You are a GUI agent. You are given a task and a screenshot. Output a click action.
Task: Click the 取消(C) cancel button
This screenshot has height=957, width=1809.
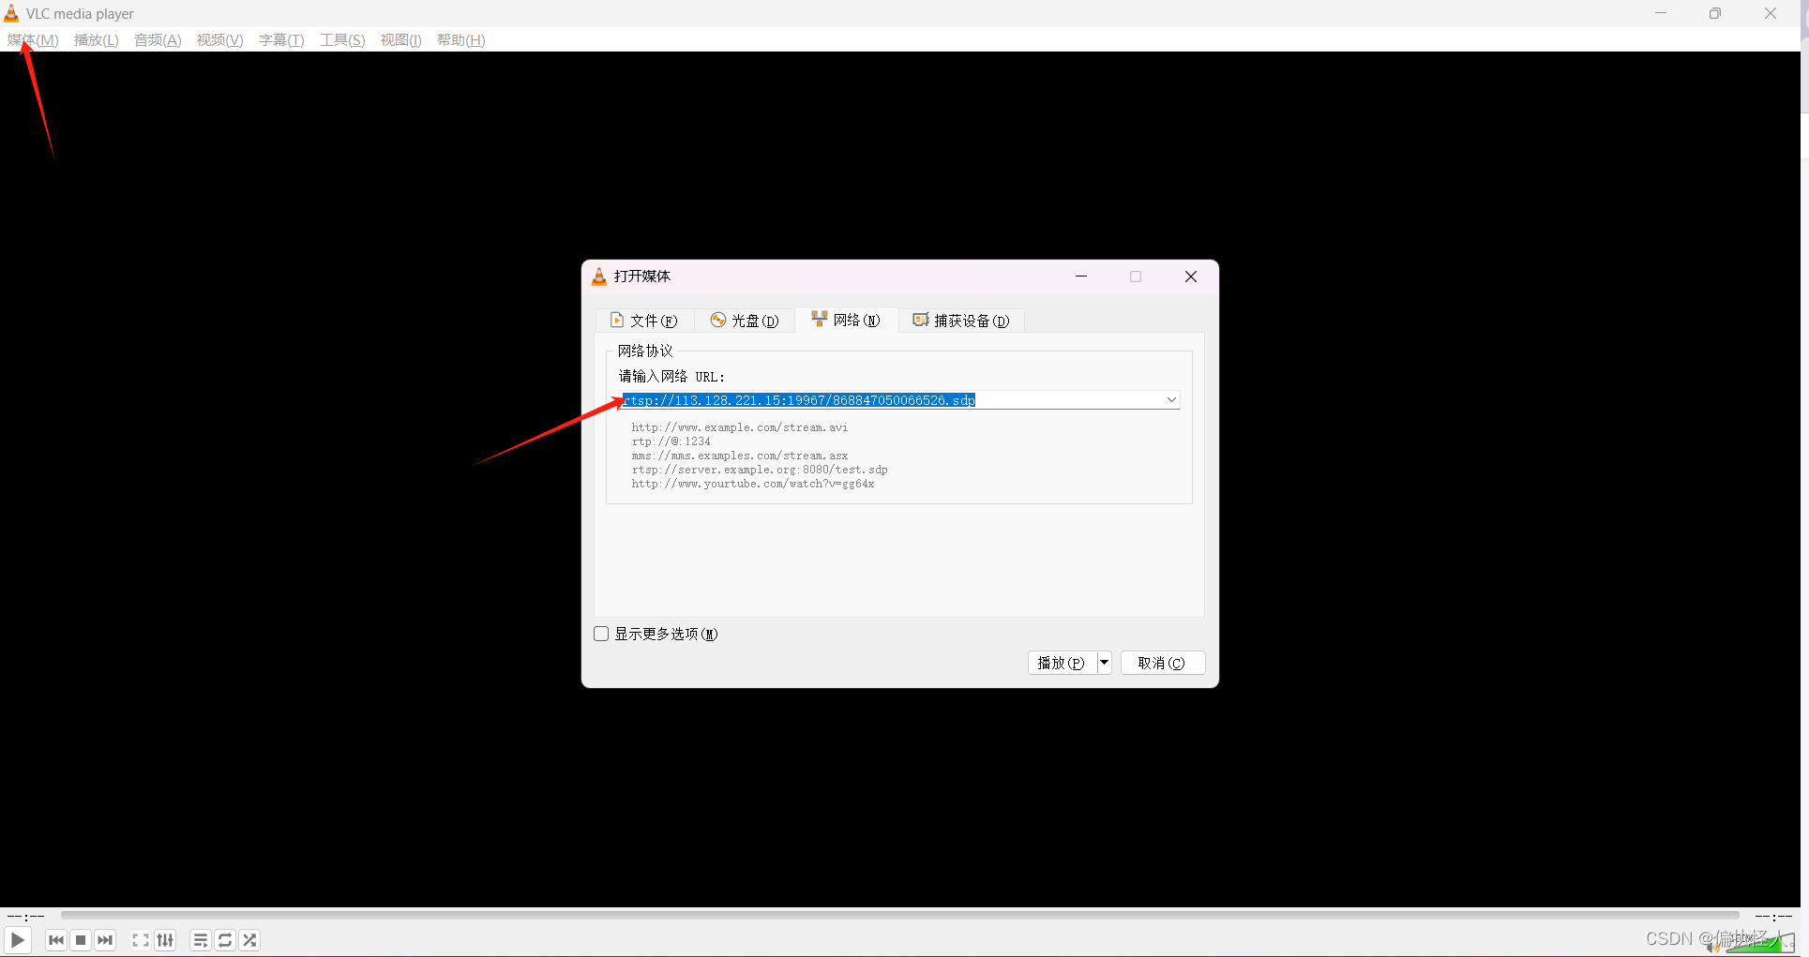tap(1163, 663)
